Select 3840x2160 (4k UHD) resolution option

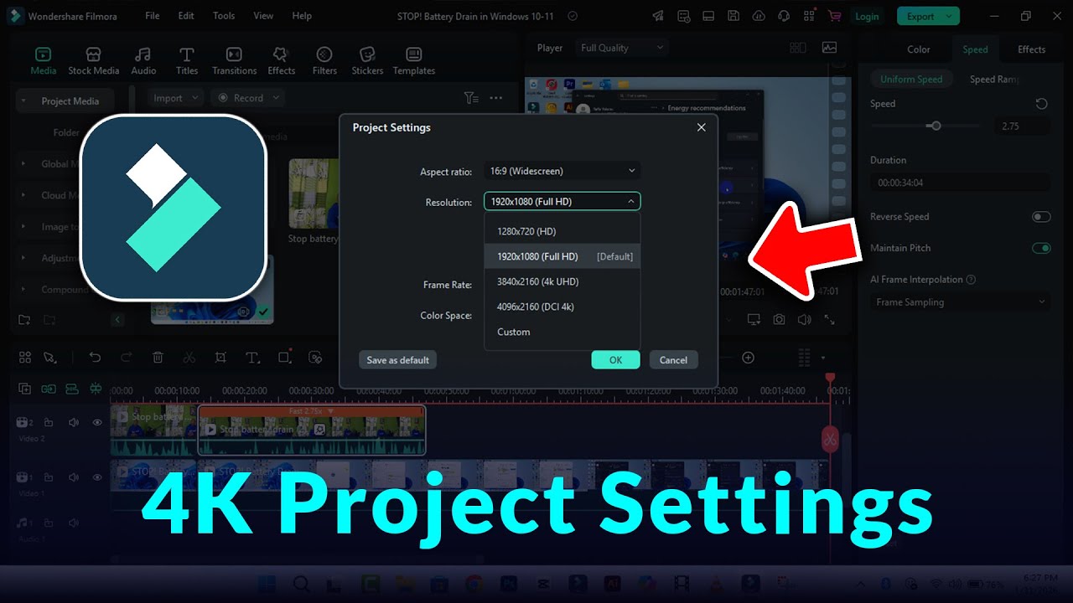point(562,281)
